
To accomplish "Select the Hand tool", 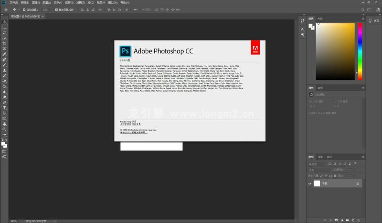I will click(4, 124).
